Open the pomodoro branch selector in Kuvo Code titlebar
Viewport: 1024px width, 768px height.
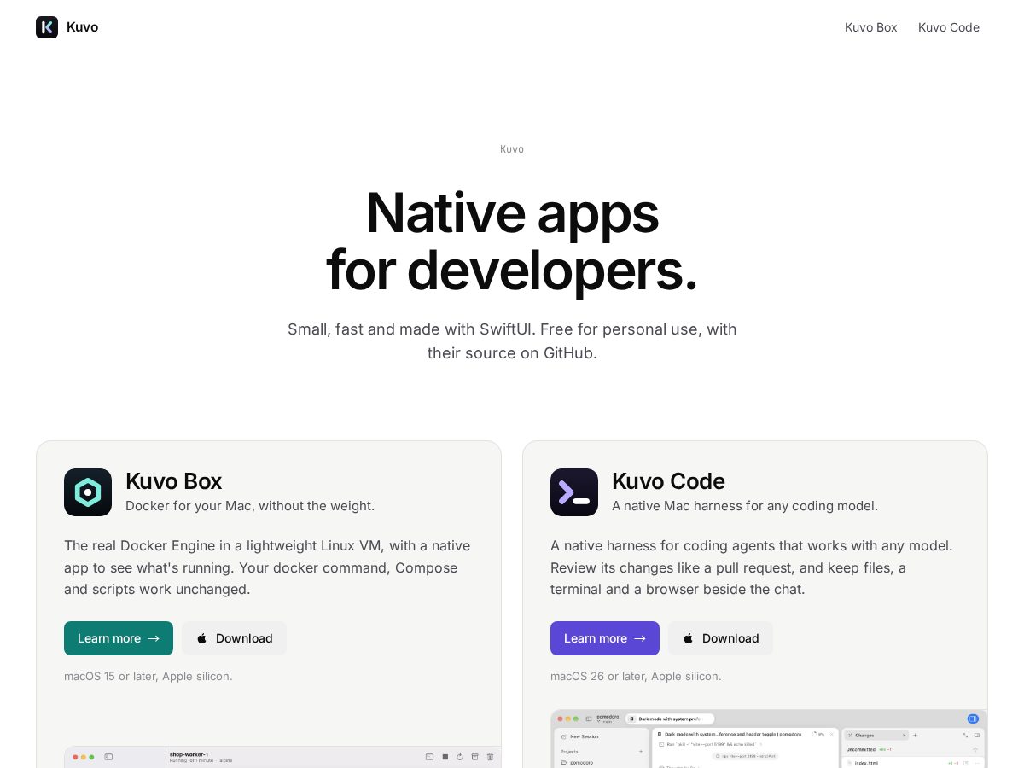(608, 719)
